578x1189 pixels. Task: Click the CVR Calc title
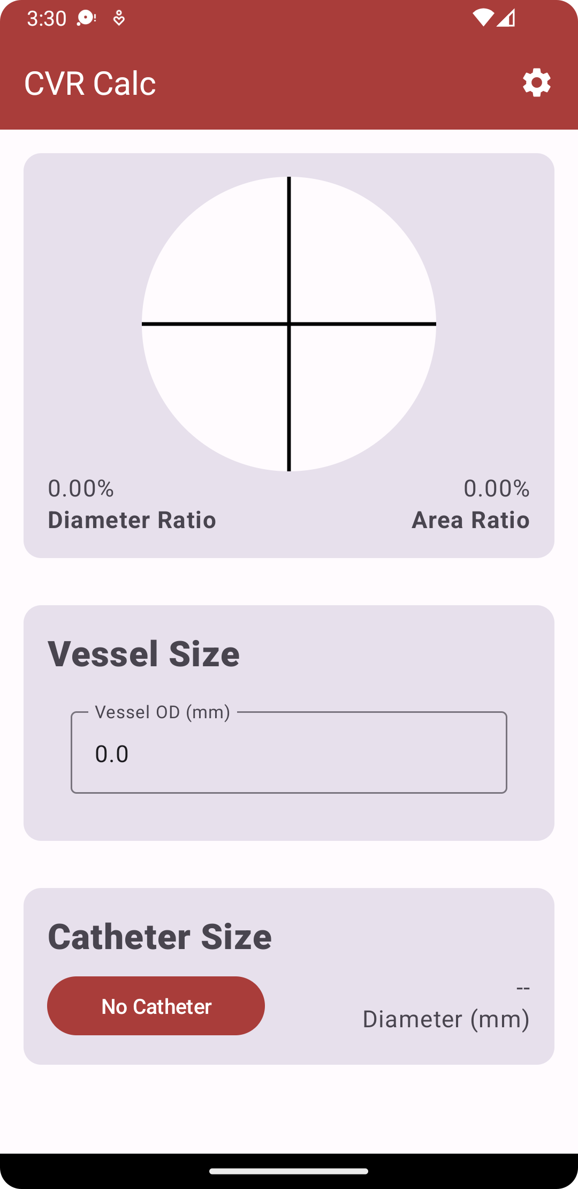[90, 82]
